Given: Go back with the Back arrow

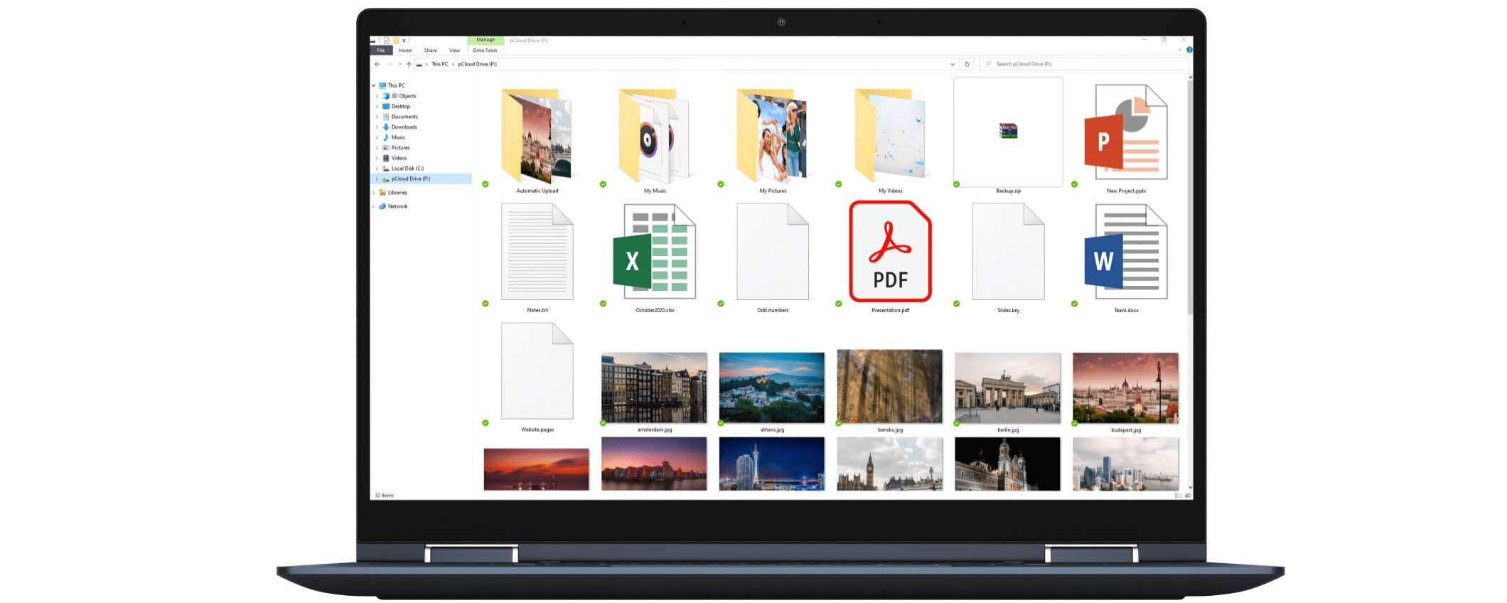Looking at the screenshot, I should 377,64.
